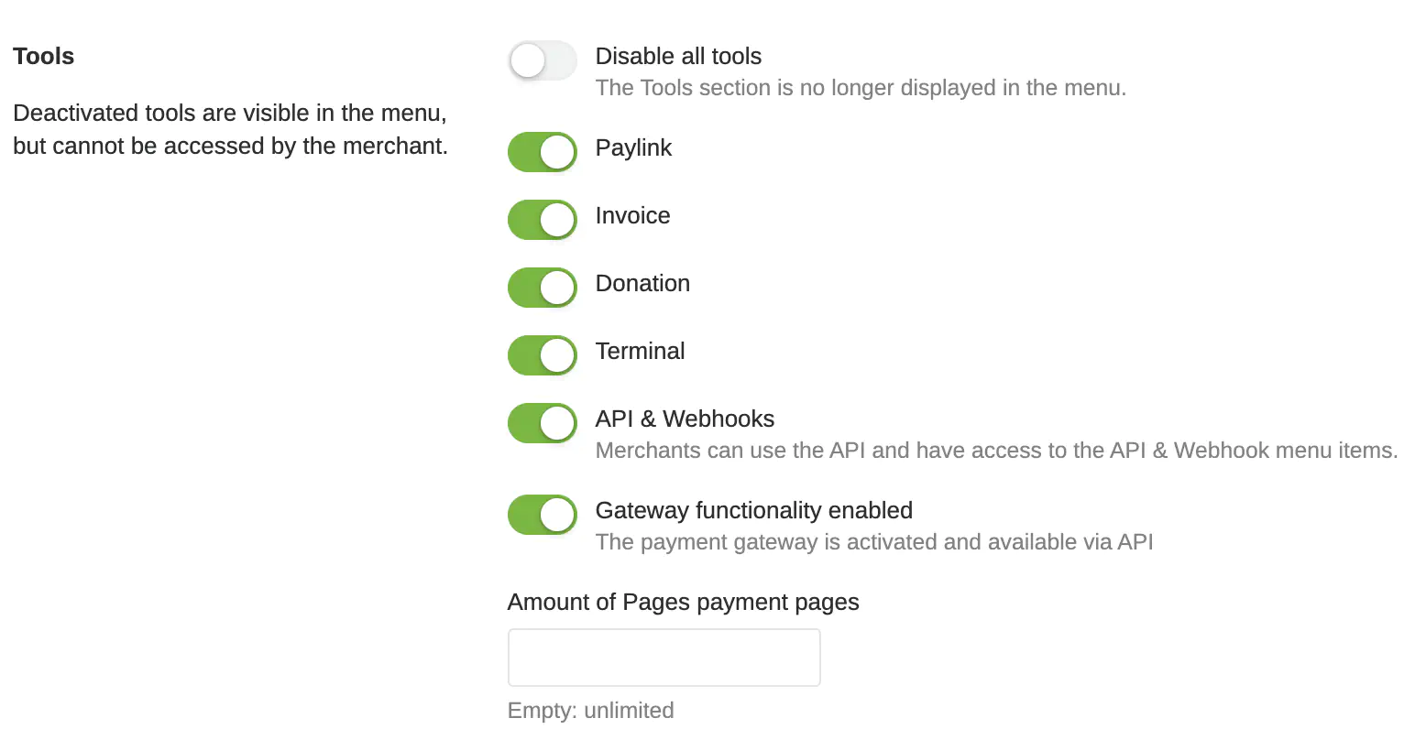
Task: Click the "payment gateway is activated" description text
Action: [873, 542]
